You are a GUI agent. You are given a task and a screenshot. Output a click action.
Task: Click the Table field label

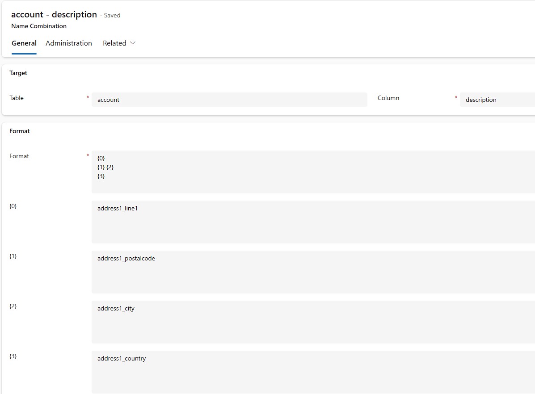(17, 98)
